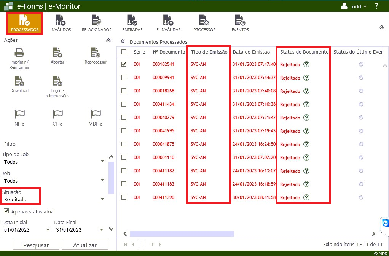
Task: Check the row for document 000411434
Action: point(124,104)
